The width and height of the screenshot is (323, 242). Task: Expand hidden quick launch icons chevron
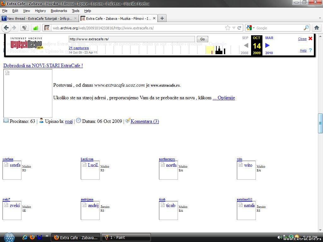coord(47,236)
